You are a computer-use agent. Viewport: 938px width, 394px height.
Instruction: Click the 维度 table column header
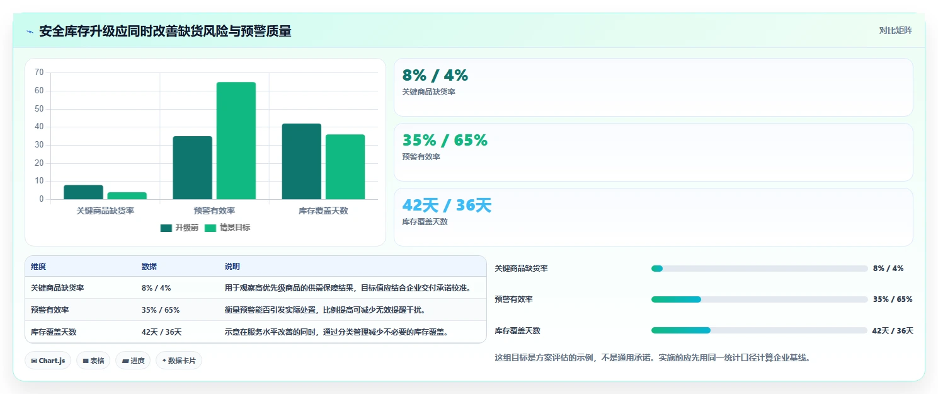[x=38, y=267]
